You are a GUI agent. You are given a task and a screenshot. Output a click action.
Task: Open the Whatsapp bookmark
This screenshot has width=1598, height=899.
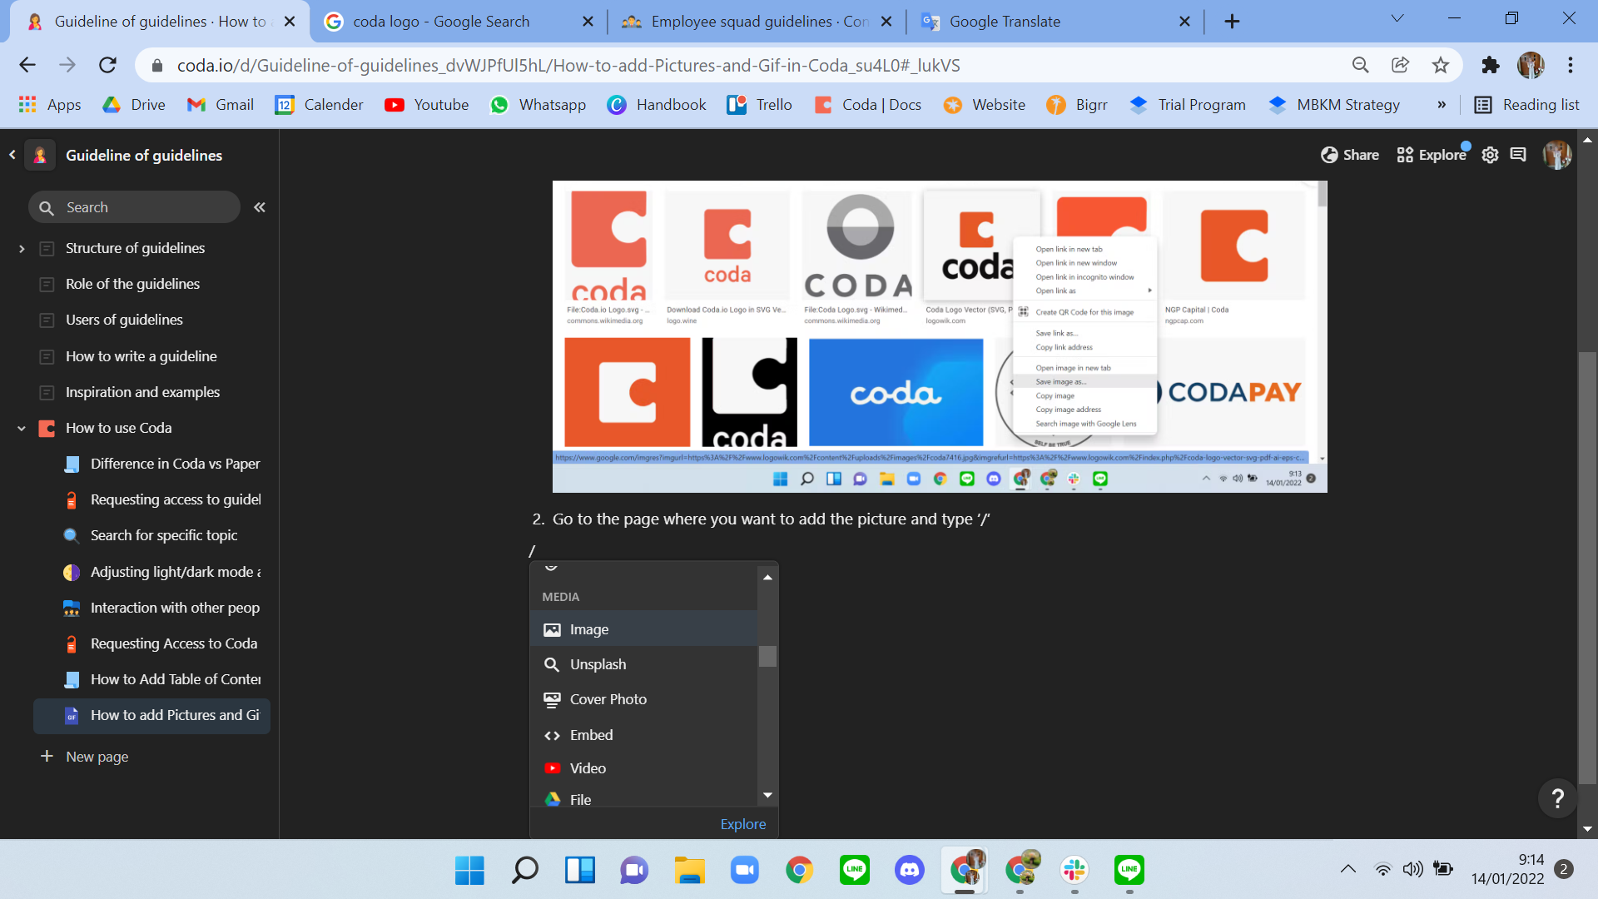tap(538, 104)
